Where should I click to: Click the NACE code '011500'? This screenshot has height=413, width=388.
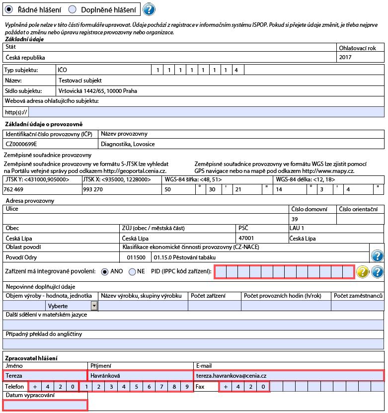coord(136,257)
